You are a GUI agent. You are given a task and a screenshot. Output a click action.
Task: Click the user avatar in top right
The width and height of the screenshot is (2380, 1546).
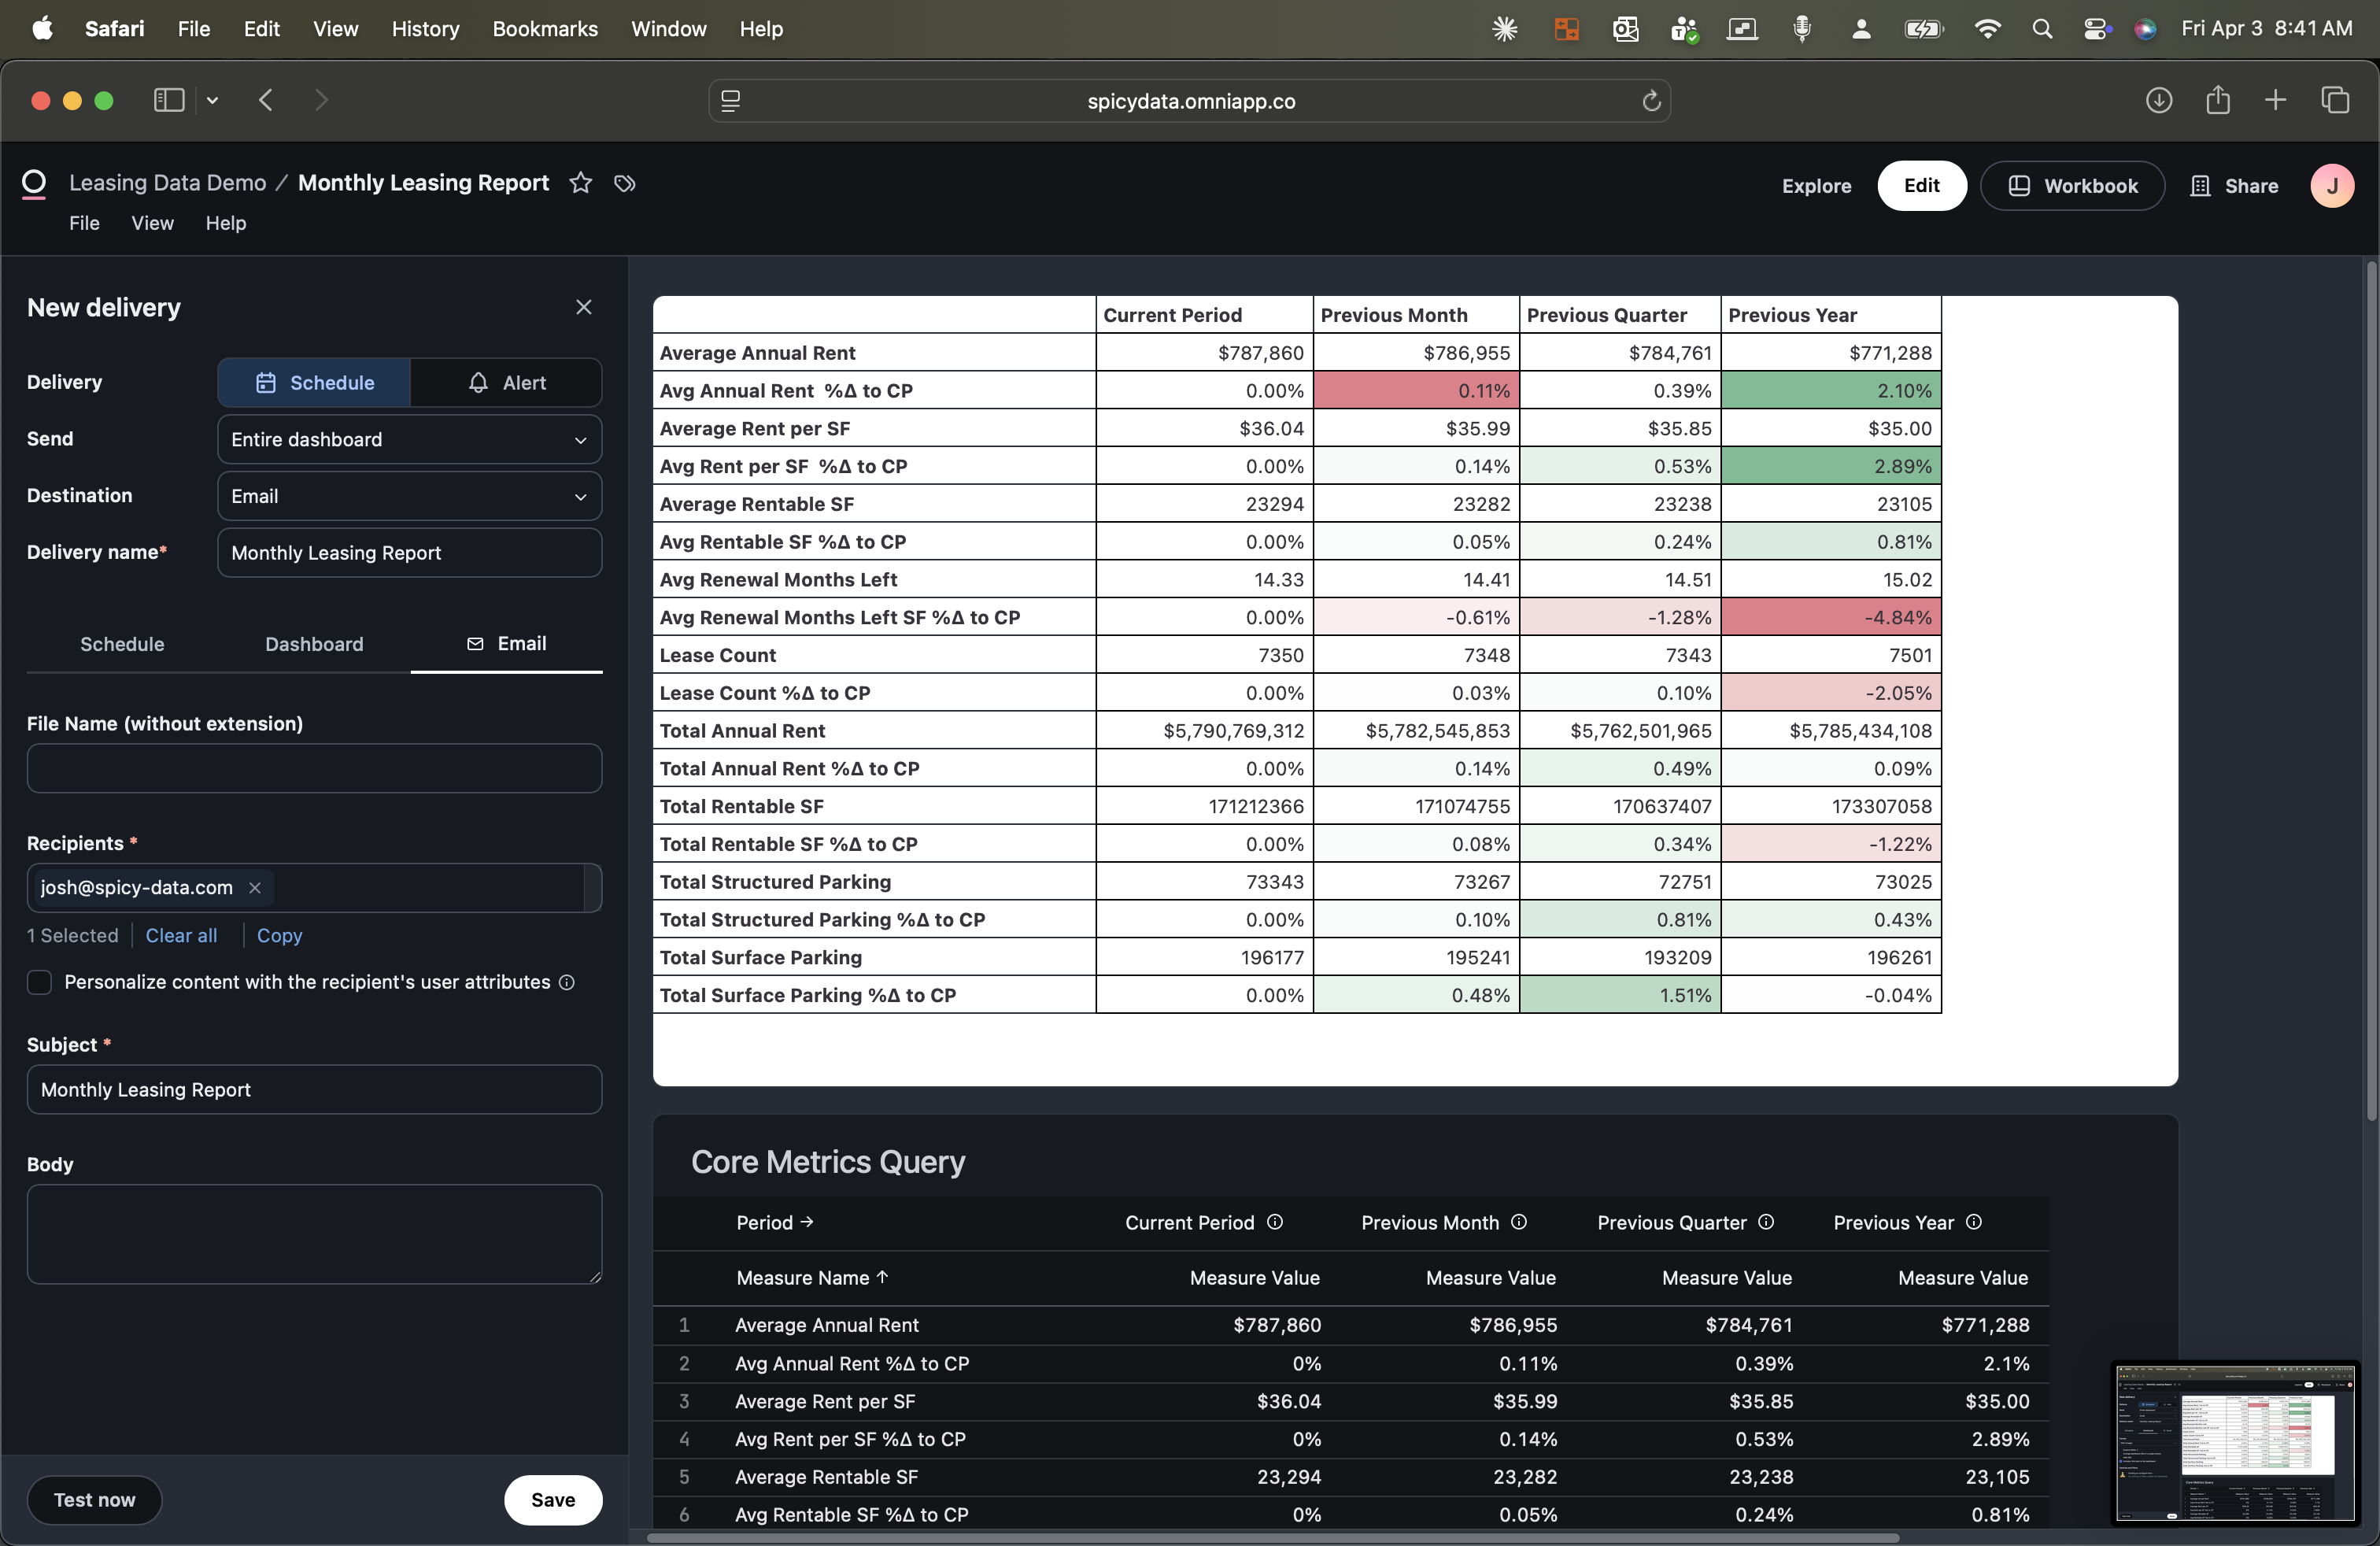tap(2332, 186)
